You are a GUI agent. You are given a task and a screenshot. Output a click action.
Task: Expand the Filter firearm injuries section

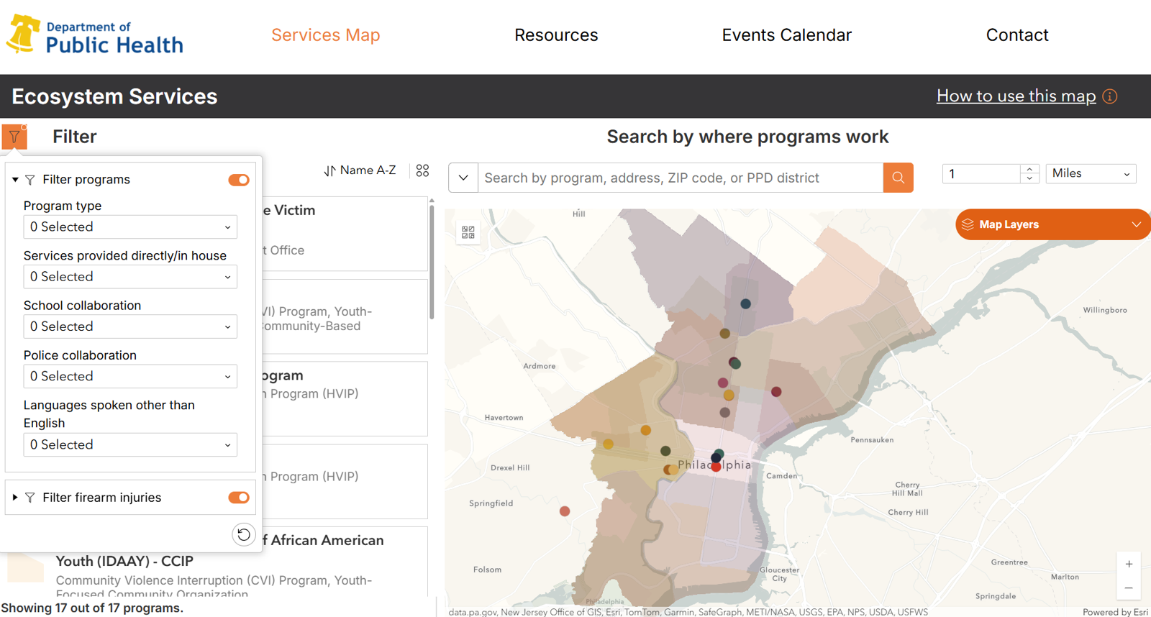tap(15, 498)
